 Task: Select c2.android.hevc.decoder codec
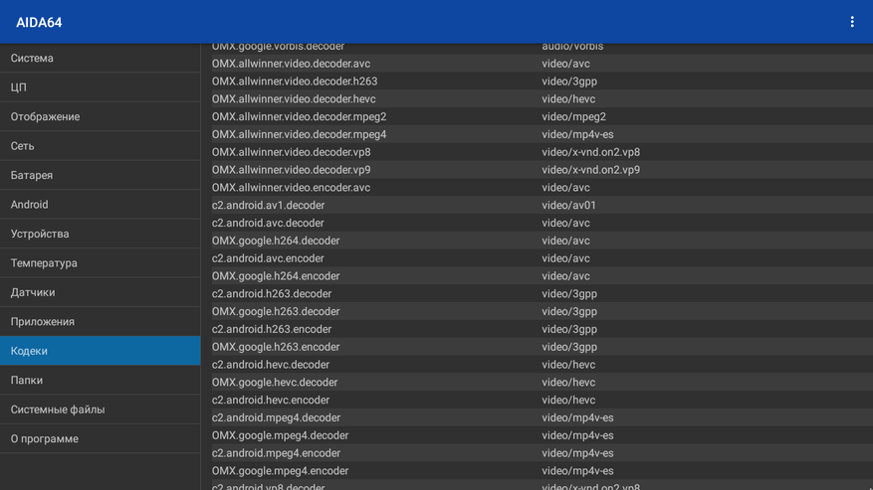[543, 365]
